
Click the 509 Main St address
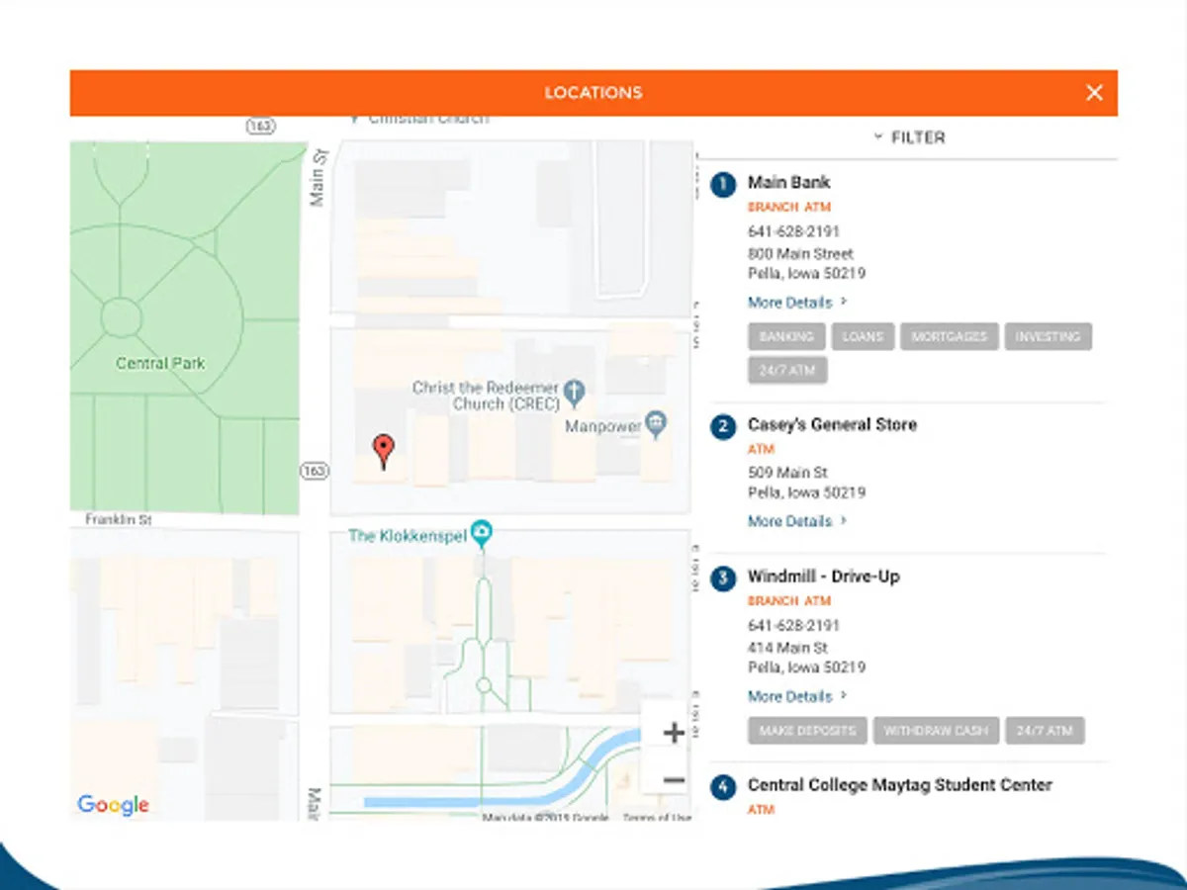coord(787,473)
